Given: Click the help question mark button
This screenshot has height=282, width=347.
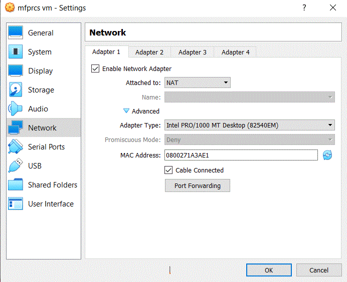Looking at the screenshot, I should tap(304, 7).
